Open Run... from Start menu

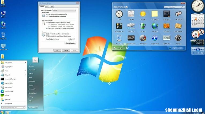point(30,101)
